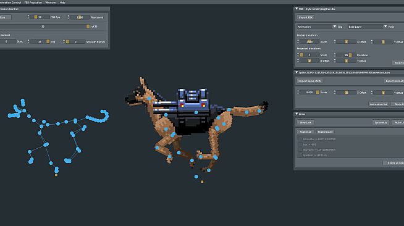
Task: Select yellow root node under blue skeleton
Action: click(x=56, y=175)
